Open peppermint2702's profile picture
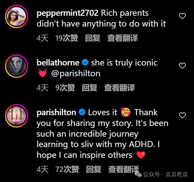This screenshot has width=194, height=182. pyautogui.click(x=16, y=16)
